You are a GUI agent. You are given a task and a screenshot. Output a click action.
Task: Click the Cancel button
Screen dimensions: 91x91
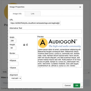point(68,85)
